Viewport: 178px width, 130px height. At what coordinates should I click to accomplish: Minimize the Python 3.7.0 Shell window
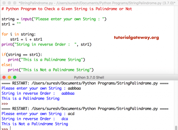(9, 77)
